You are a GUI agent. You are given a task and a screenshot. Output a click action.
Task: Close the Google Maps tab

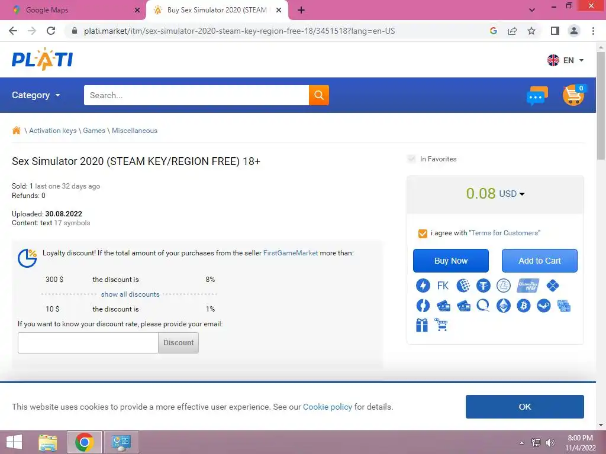(x=137, y=10)
